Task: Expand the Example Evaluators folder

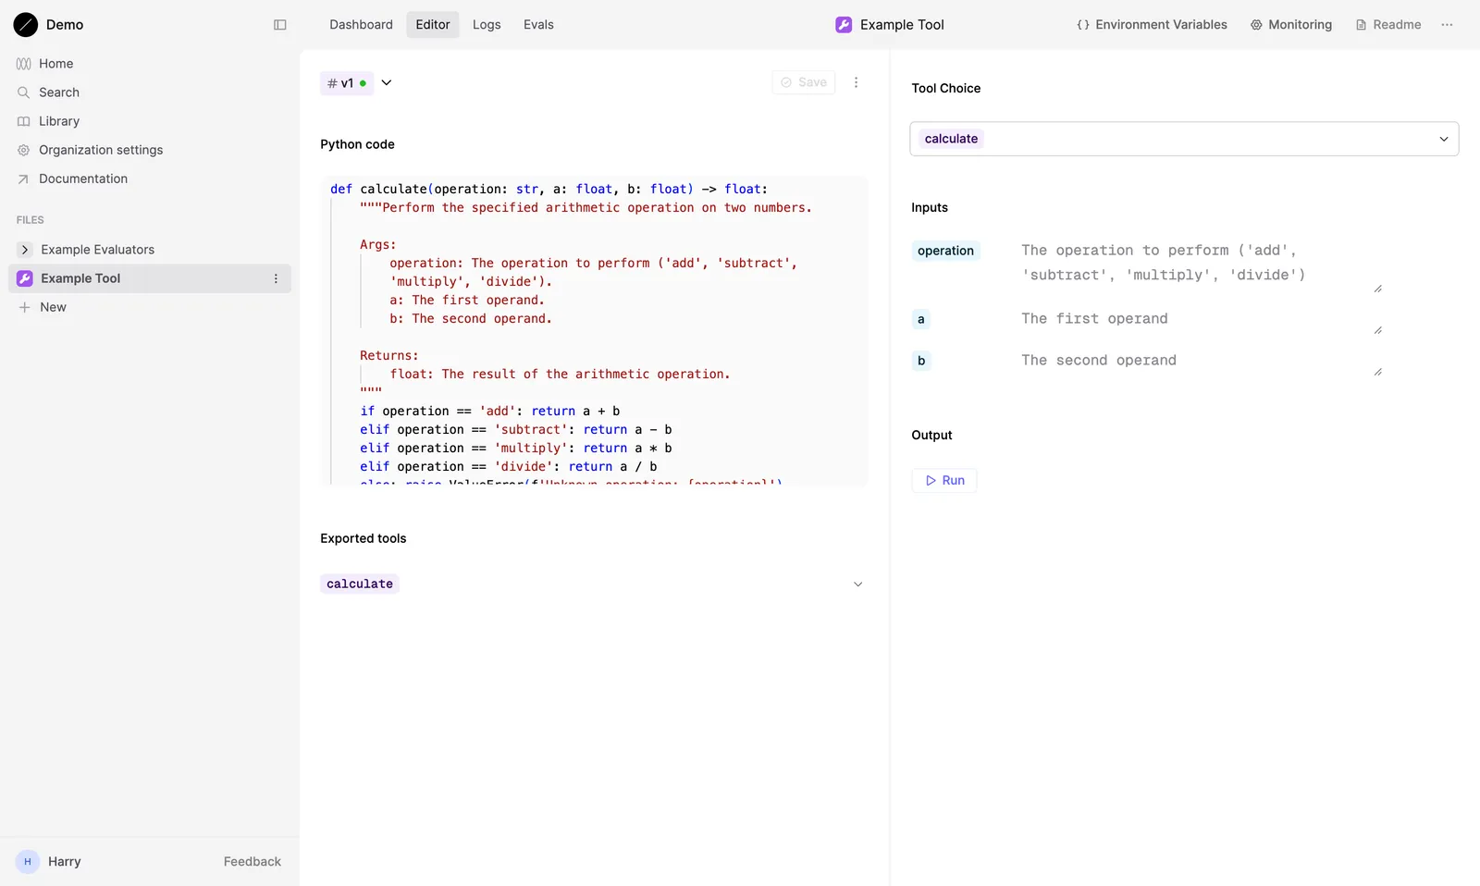Action: [x=25, y=250]
